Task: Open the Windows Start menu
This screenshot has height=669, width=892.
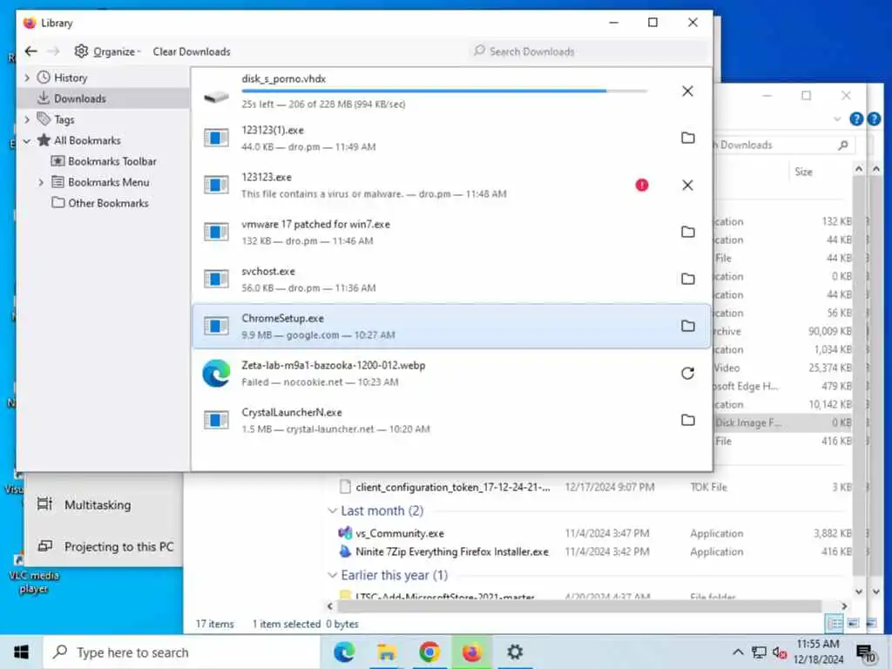Action: point(21,652)
